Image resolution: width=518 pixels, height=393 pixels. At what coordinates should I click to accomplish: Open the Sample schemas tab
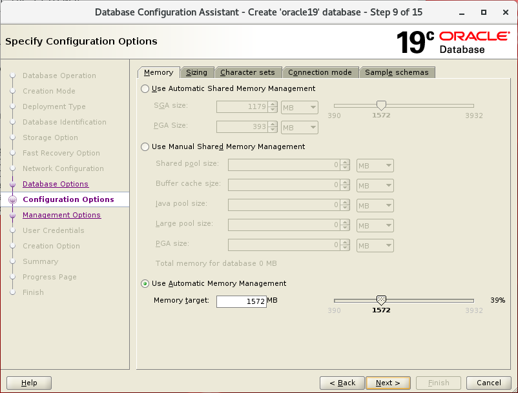pos(397,72)
